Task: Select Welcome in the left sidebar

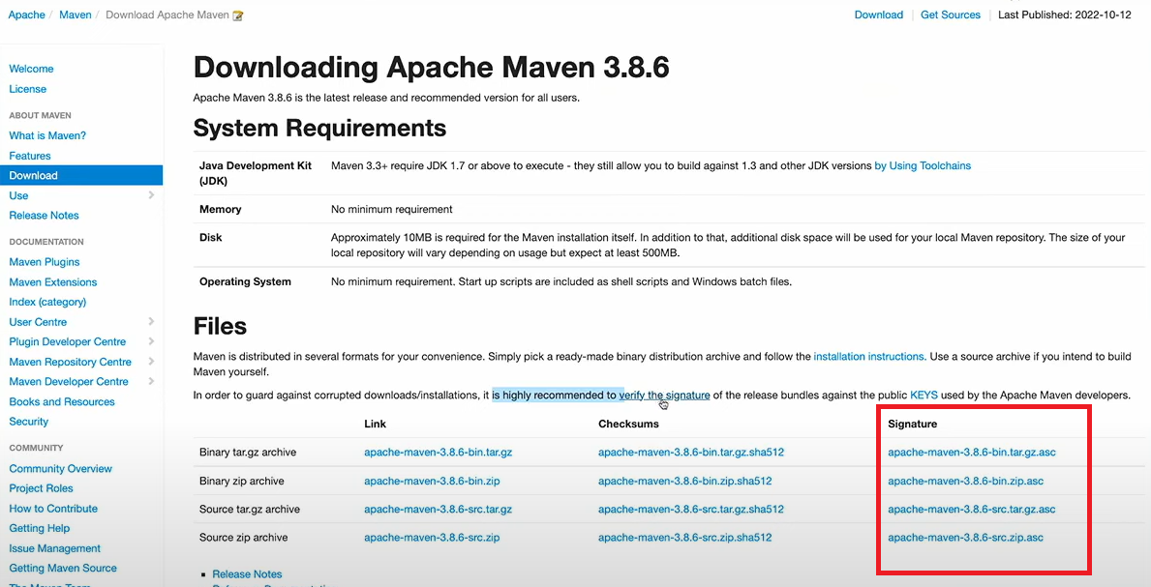Action: (x=31, y=69)
